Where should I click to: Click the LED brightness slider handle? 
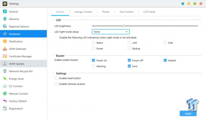124,26
